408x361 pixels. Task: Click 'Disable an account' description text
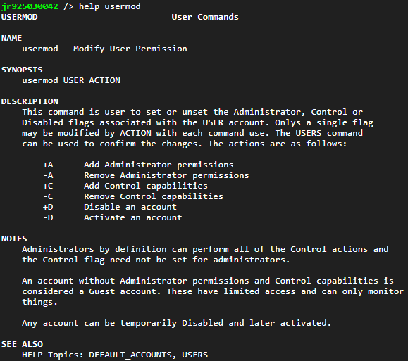(x=130, y=207)
